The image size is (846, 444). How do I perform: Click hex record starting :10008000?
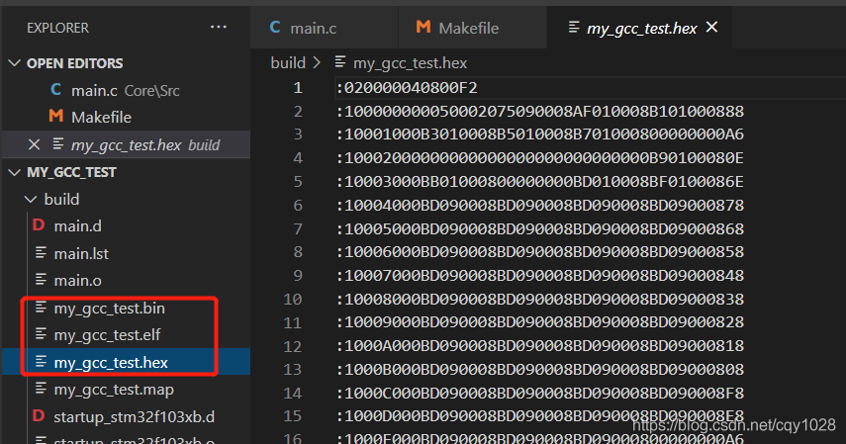[x=539, y=299]
